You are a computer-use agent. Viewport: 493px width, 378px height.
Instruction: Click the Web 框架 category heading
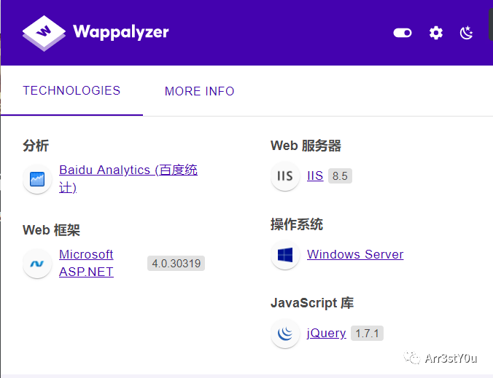point(51,230)
